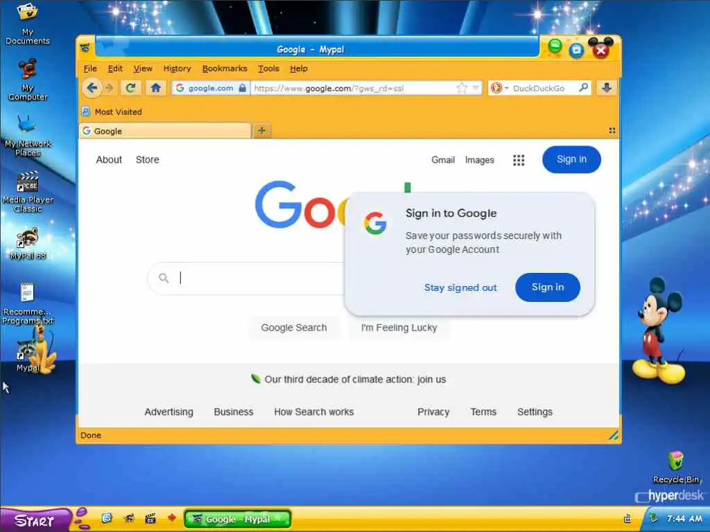Open the Gmail link

[x=443, y=160]
